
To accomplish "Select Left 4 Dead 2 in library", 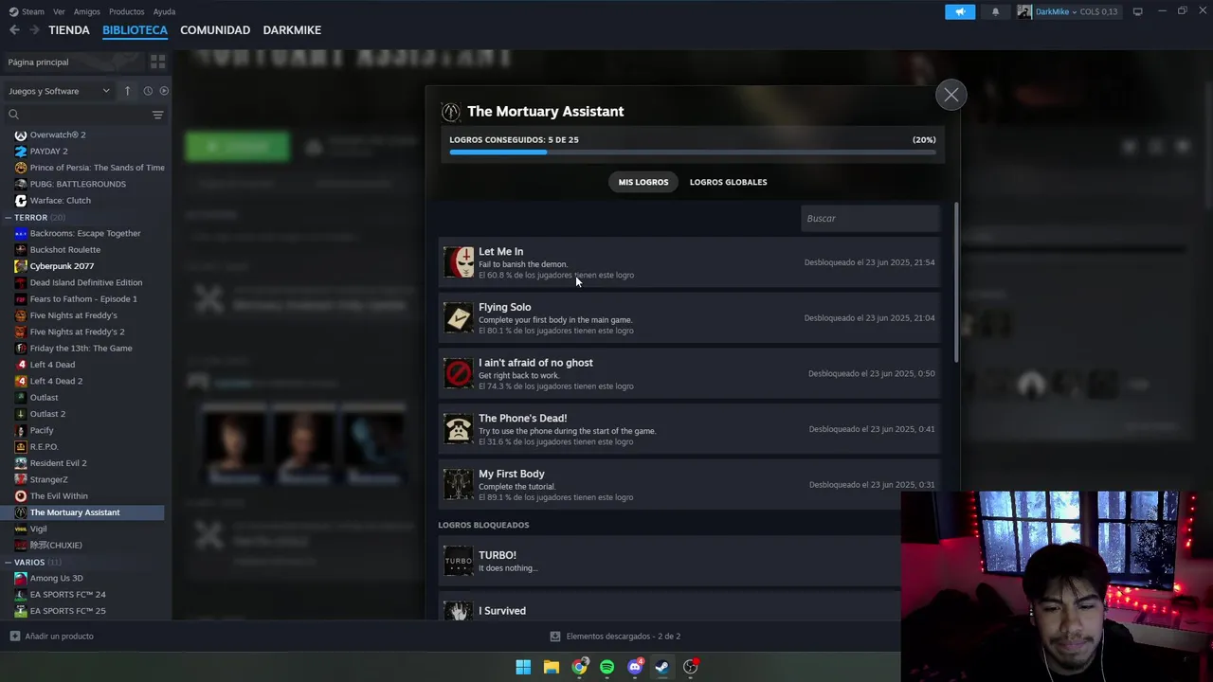I will pos(56,381).
